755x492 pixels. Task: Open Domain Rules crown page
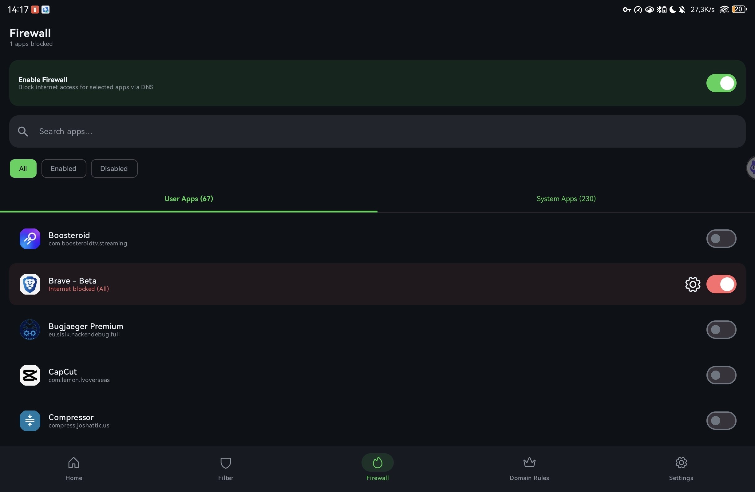point(529,468)
